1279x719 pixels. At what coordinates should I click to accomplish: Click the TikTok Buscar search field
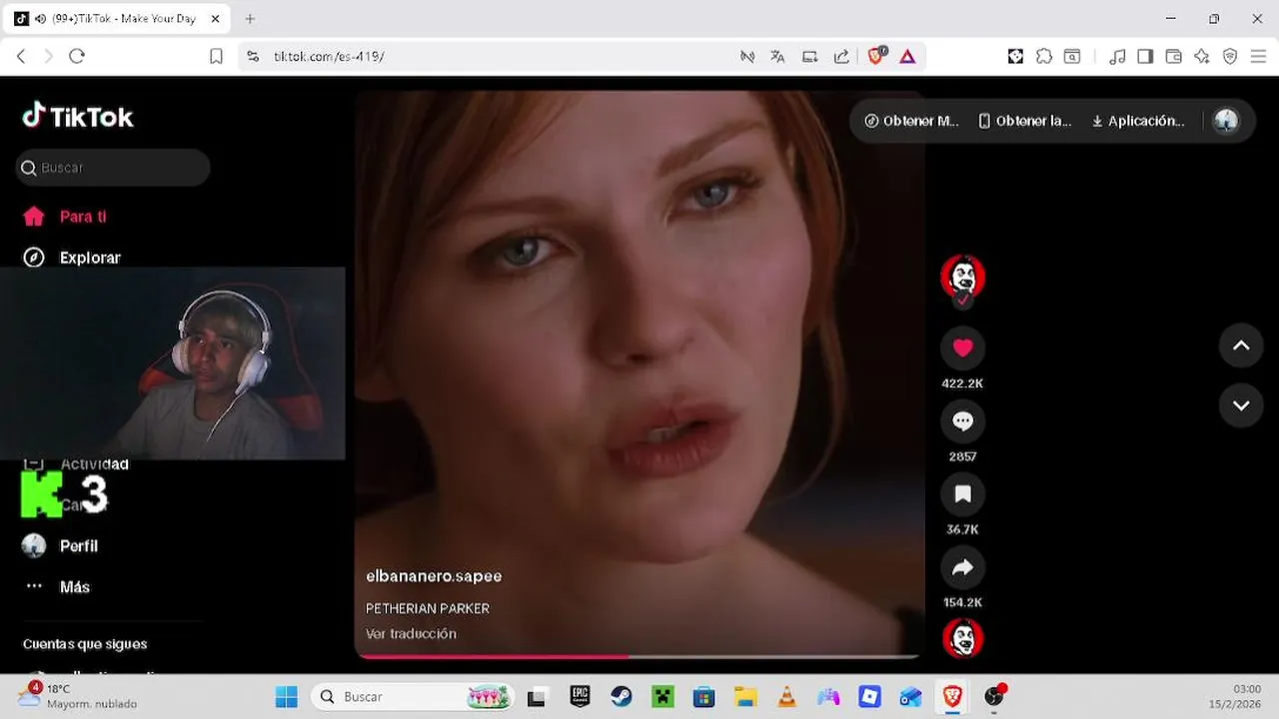pyautogui.click(x=113, y=168)
